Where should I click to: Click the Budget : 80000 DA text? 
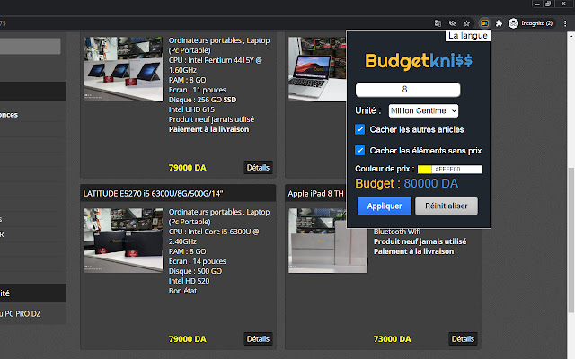[x=406, y=183]
